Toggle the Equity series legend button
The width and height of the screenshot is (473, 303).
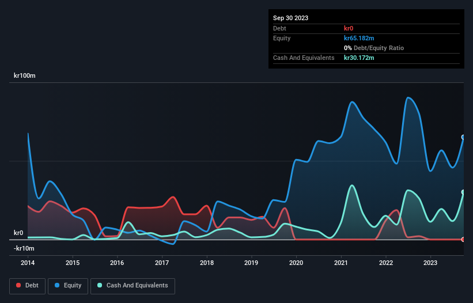[x=68, y=286]
